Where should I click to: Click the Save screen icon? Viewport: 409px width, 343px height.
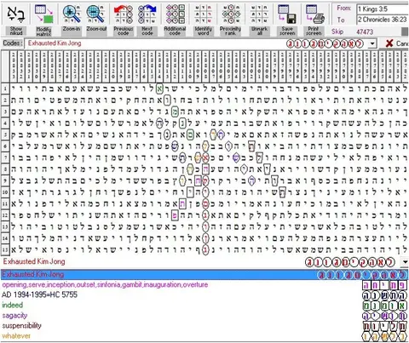pyautogui.click(x=287, y=14)
